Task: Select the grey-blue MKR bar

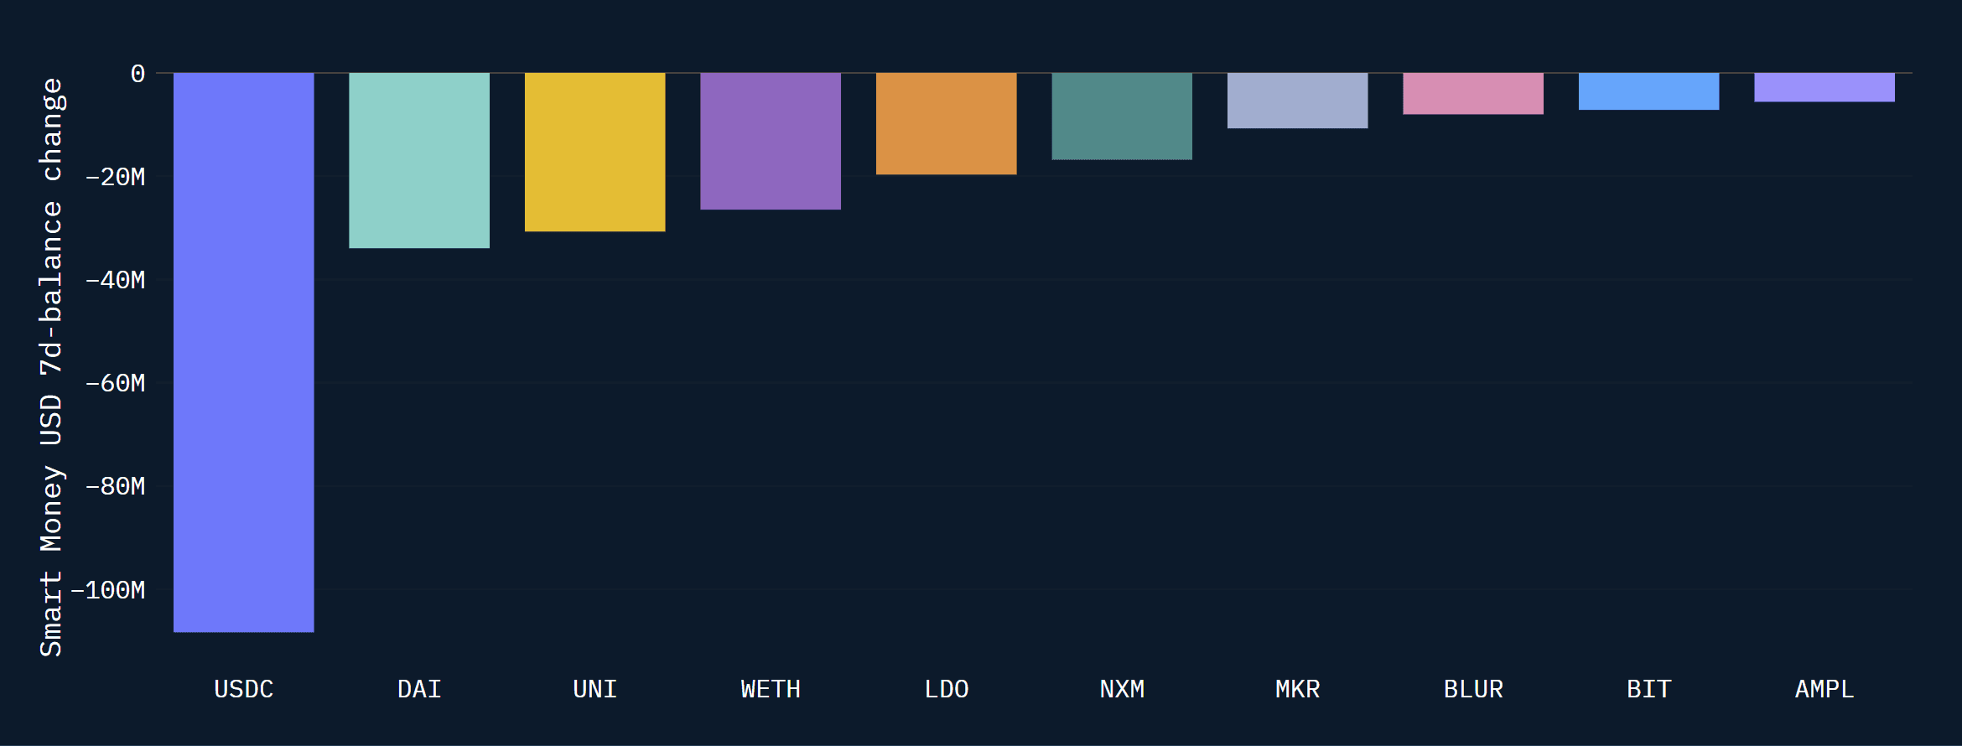Action: click(x=1298, y=101)
